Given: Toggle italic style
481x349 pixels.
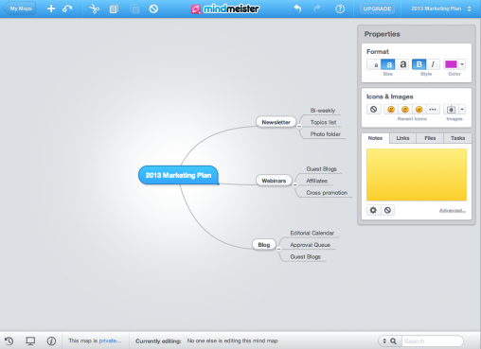Looking at the screenshot, I should 433,64.
